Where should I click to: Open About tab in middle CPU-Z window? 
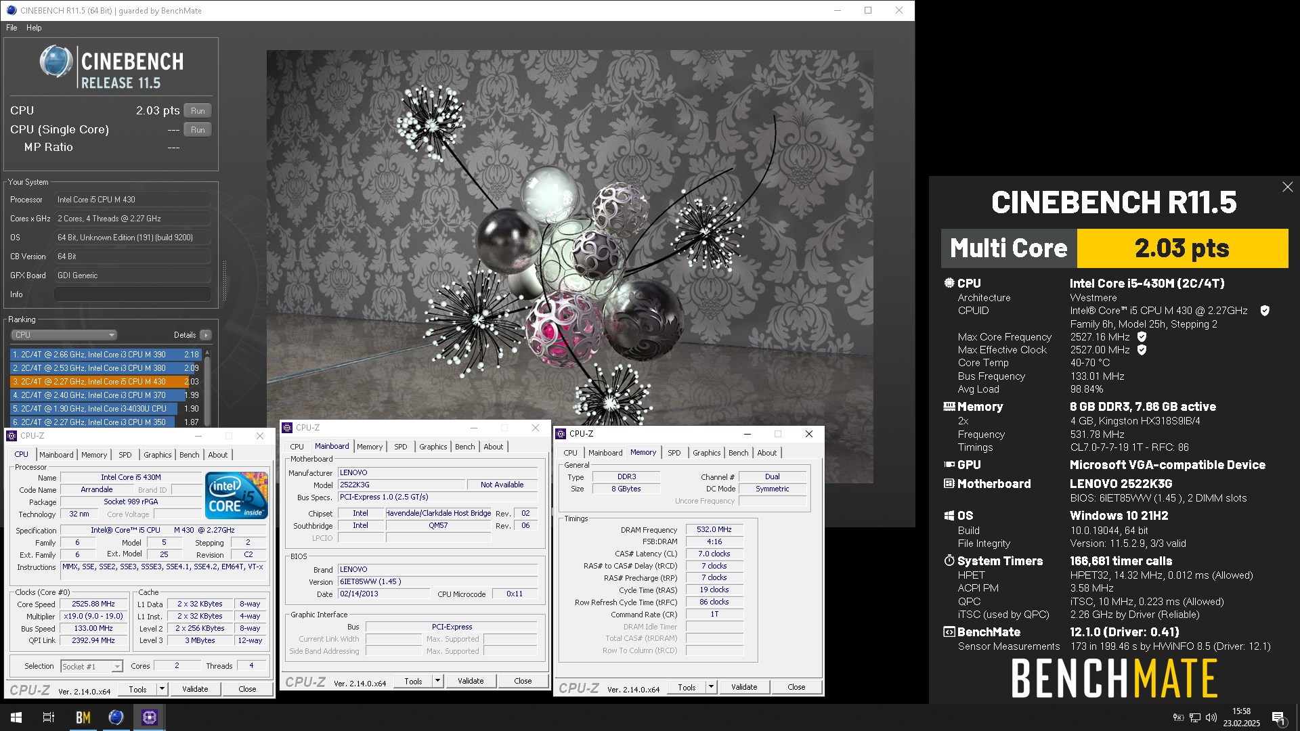[x=494, y=447]
